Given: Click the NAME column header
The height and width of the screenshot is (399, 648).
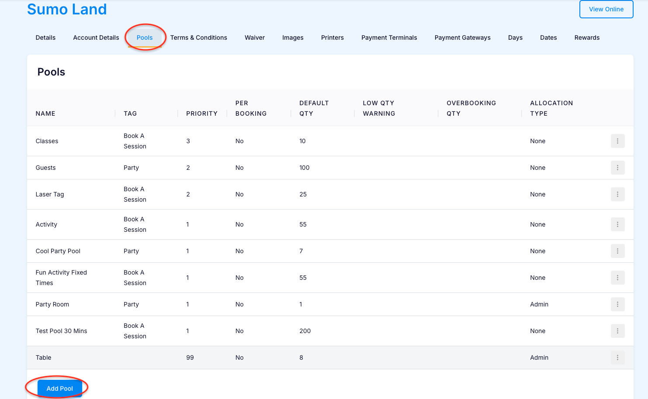Looking at the screenshot, I should pos(45,113).
